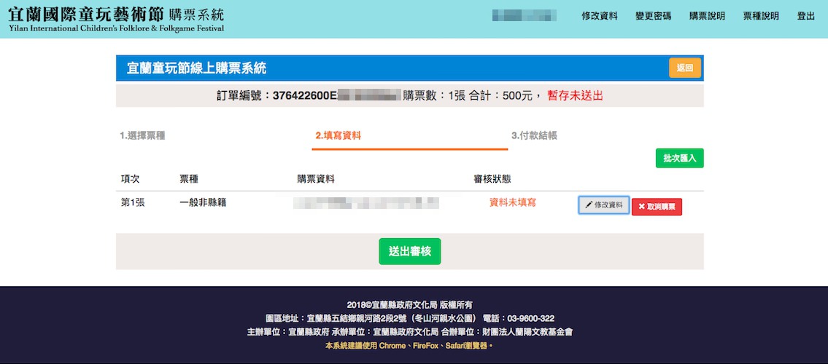Click the order number 376422600E text
Viewport: 828px width, 364px height.
(305, 96)
